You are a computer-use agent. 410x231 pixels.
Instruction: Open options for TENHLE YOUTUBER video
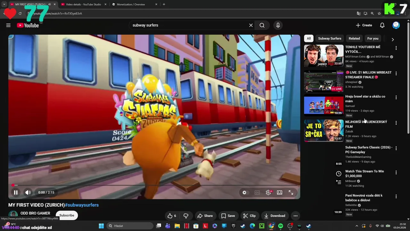(396, 48)
